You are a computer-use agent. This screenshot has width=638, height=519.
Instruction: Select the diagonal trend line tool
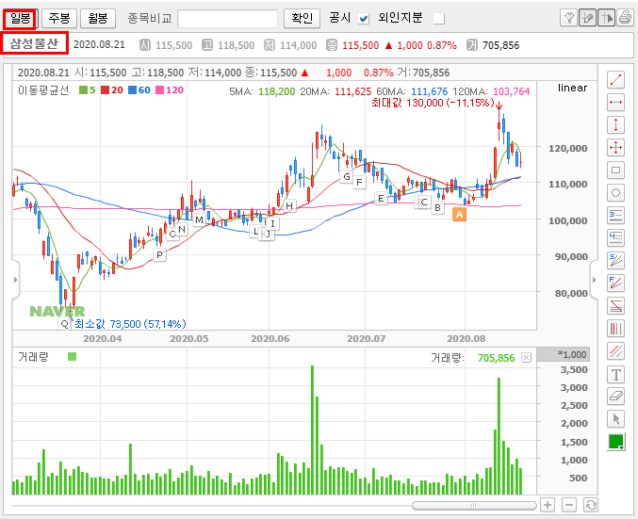tap(615, 80)
